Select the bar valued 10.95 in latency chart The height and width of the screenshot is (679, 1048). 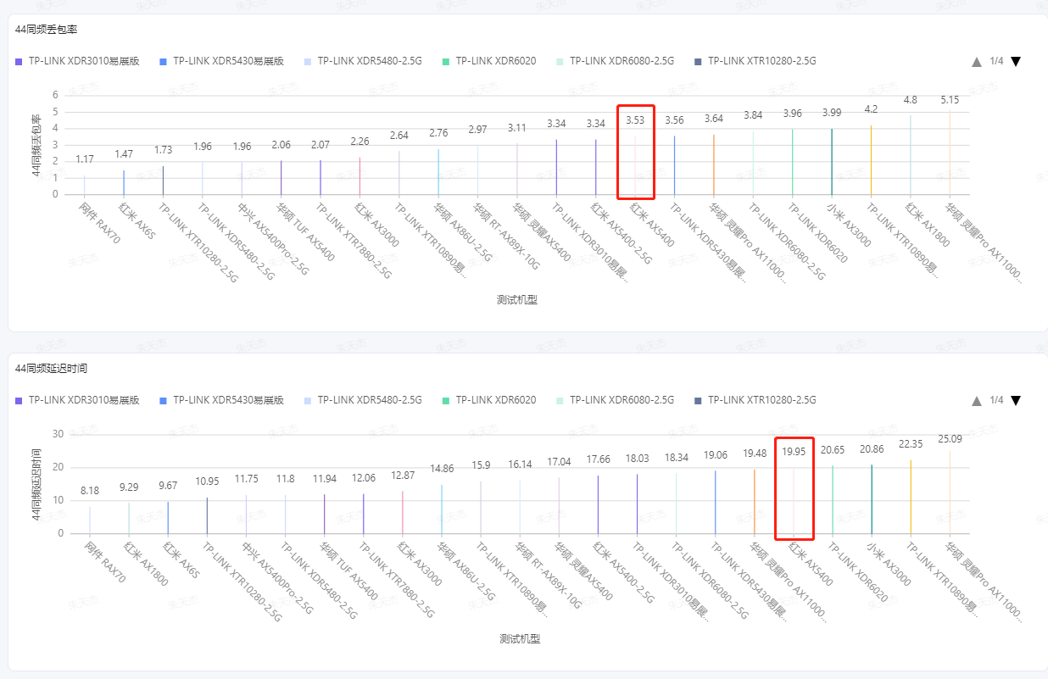207,515
